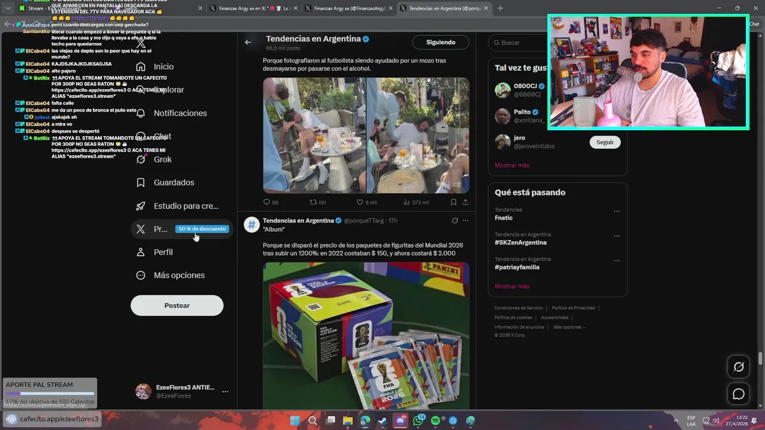The height and width of the screenshot is (430, 765).
Task: View analytics showing 373 mil views
Action: click(416, 202)
